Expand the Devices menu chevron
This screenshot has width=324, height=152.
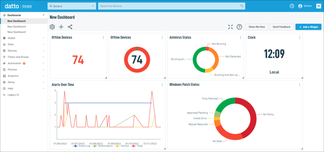click(x=43, y=51)
